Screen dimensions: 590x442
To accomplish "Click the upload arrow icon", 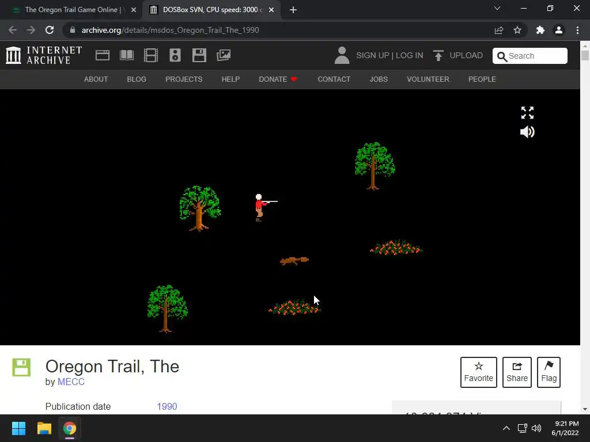I will (x=438, y=55).
